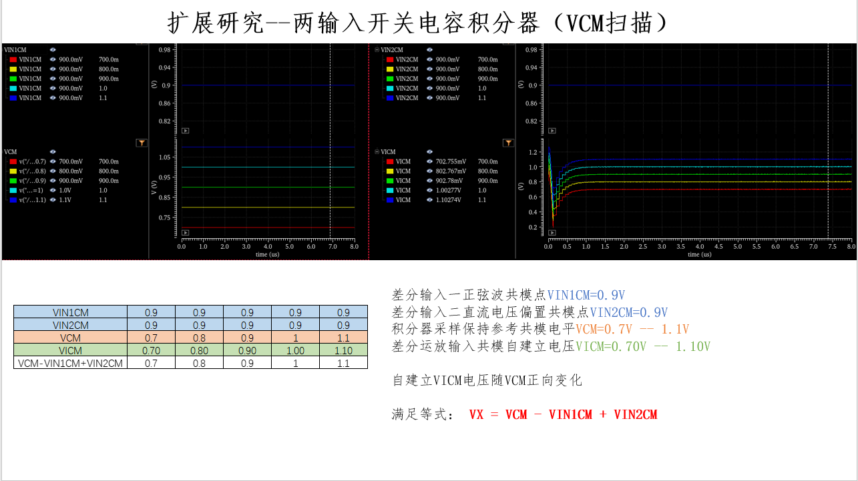Image resolution: width=858 pixels, height=481 pixels.
Task: Click the table cell reading 1.10
Action: [x=344, y=350]
